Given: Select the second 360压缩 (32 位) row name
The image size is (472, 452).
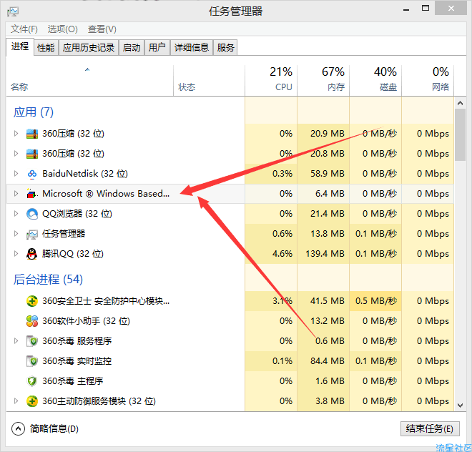Looking at the screenshot, I should coord(73,154).
